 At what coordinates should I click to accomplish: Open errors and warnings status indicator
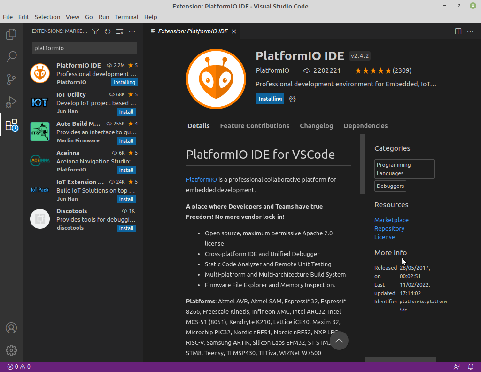tap(19, 367)
